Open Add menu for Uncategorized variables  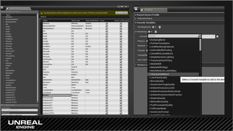(154, 27)
